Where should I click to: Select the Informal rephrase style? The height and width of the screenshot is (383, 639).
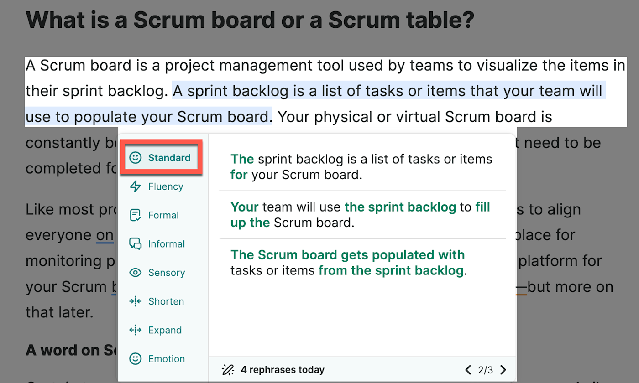point(166,244)
